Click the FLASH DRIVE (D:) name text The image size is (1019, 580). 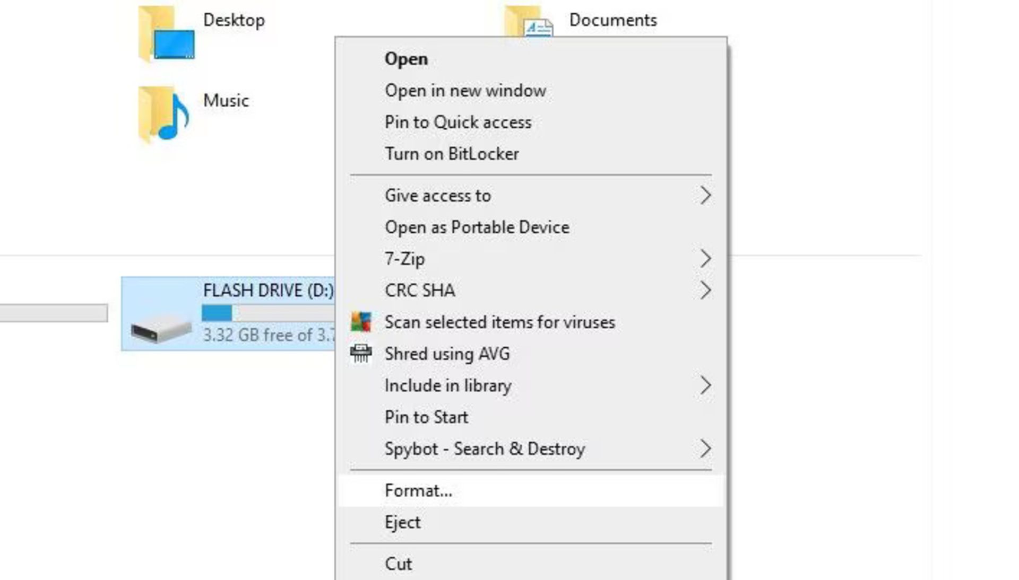pyautogui.click(x=269, y=291)
